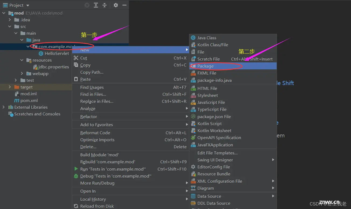The width and height of the screenshot is (351, 209).
Task: Select Optimize Imports entry
Action: click(x=130, y=140)
